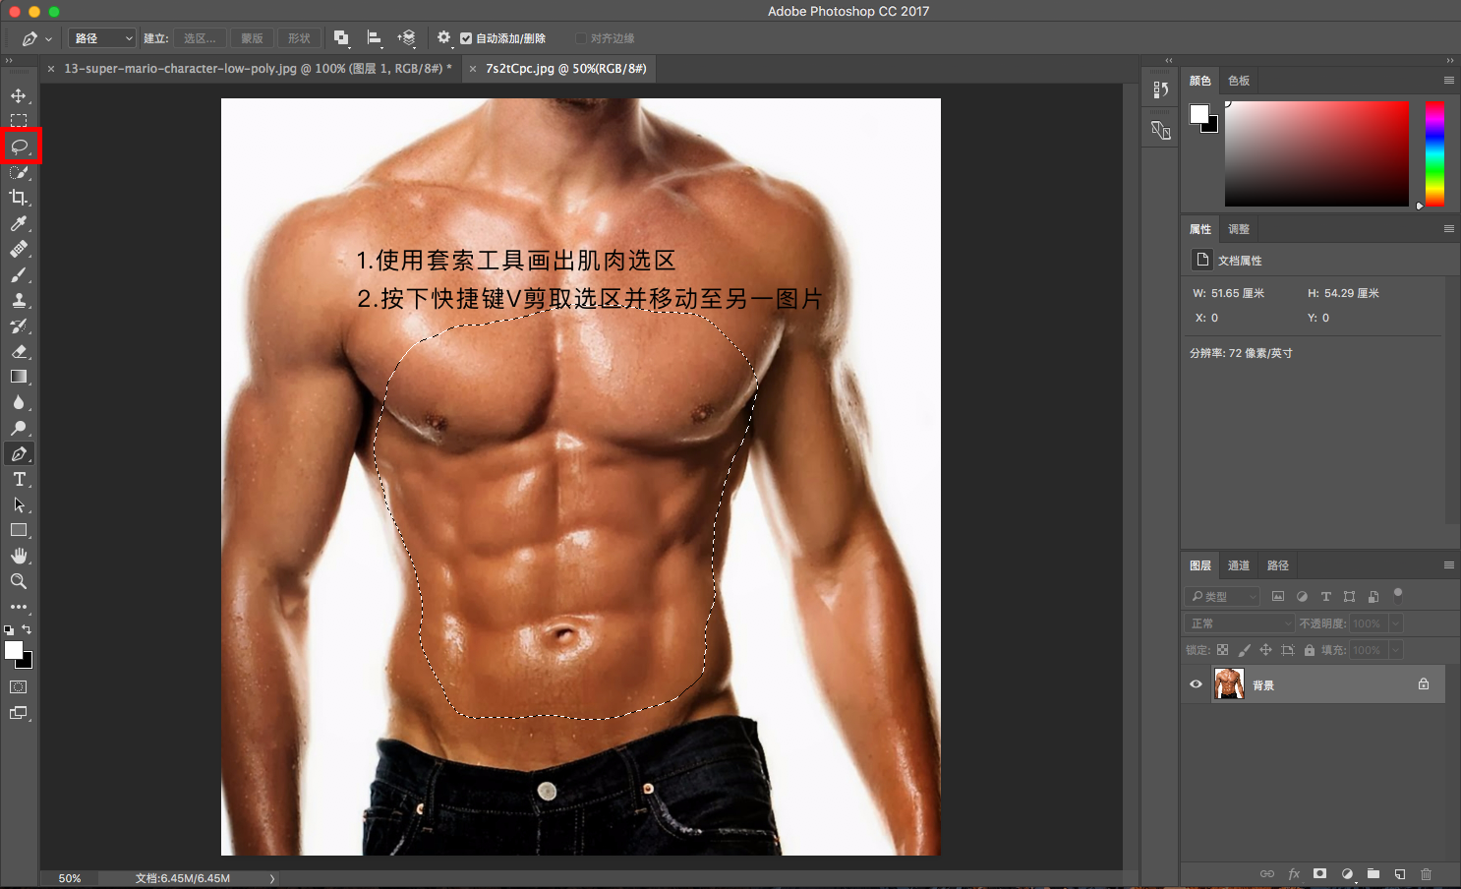Open Edit Toolbar three-dots icon
Viewport: 1461px width, 889px height.
tap(19, 607)
